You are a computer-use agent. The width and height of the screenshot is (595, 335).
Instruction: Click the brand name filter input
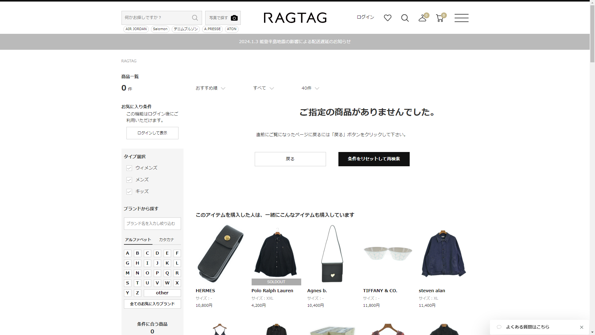152,224
